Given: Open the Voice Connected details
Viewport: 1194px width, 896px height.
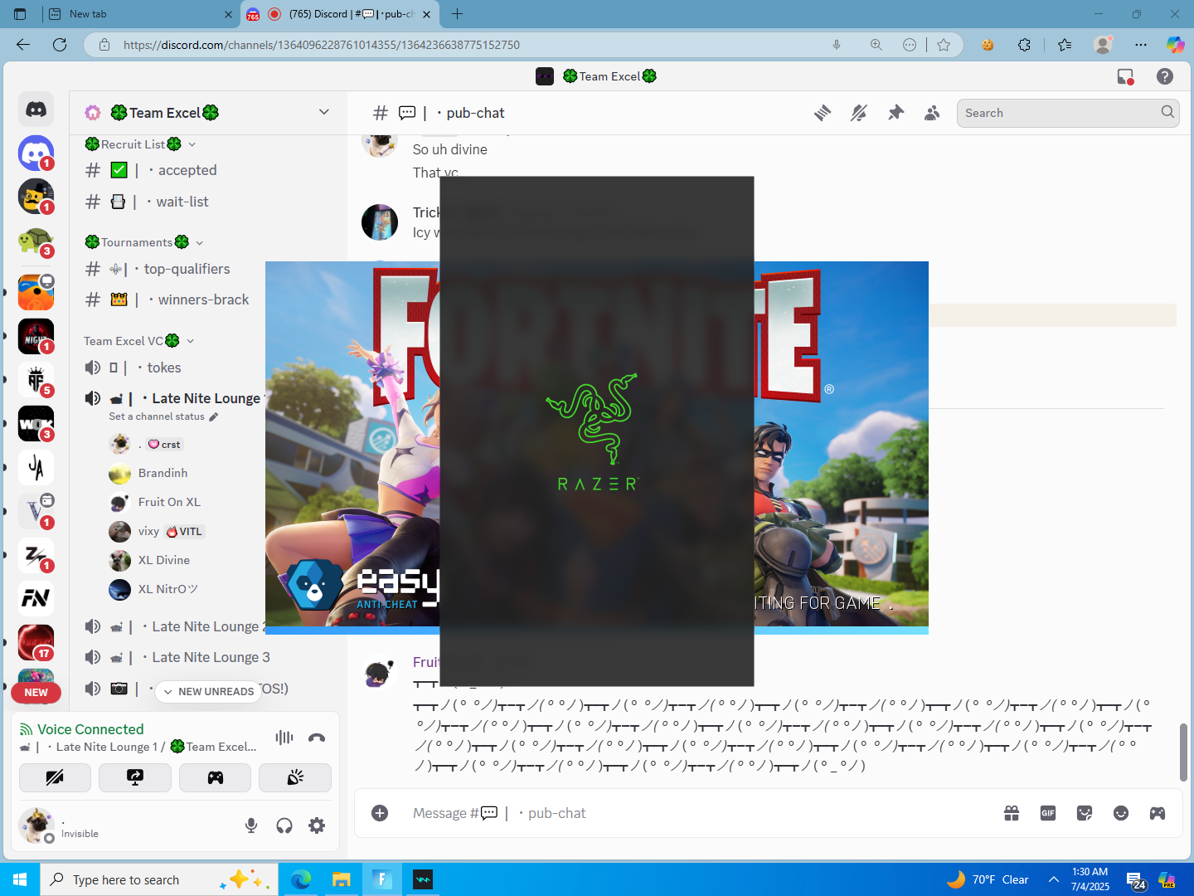Looking at the screenshot, I should pyautogui.click(x=90, y=729).
